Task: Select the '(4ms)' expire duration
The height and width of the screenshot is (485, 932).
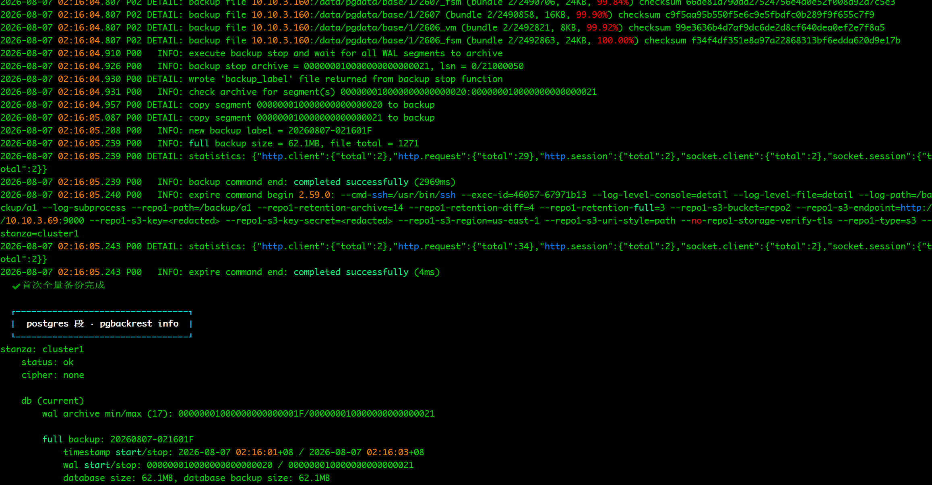Action: (427, 272)
